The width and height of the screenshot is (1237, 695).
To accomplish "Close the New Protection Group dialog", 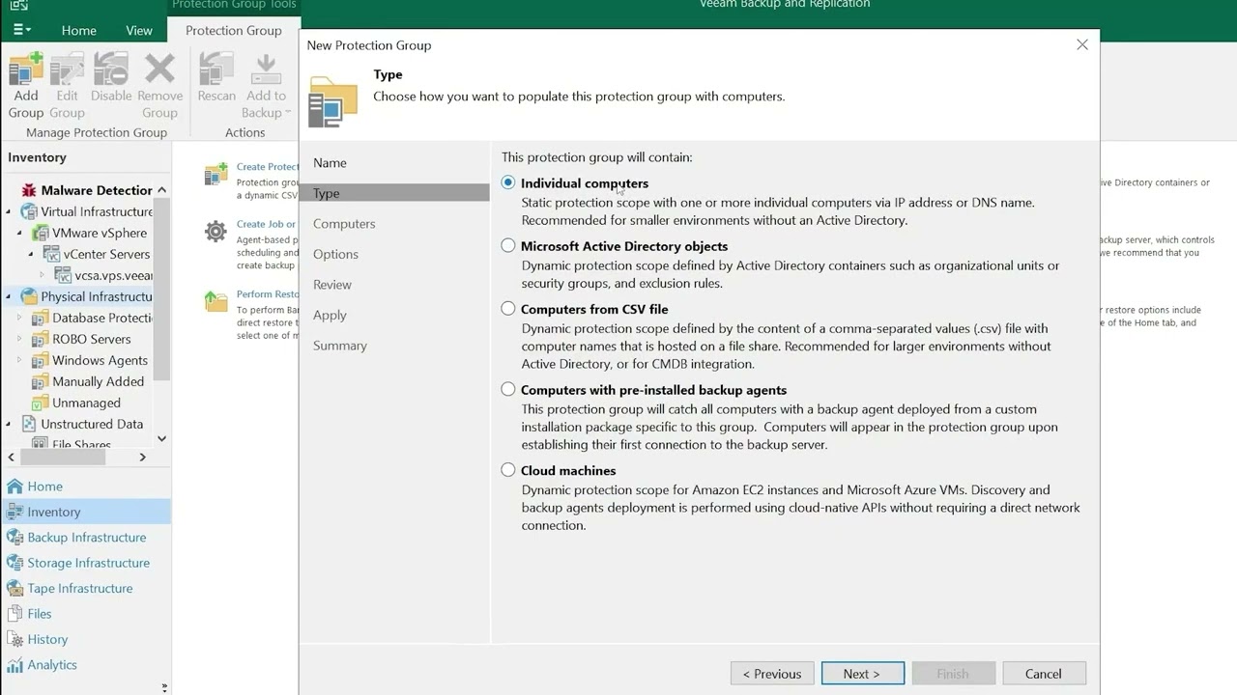I will 1082,44.
